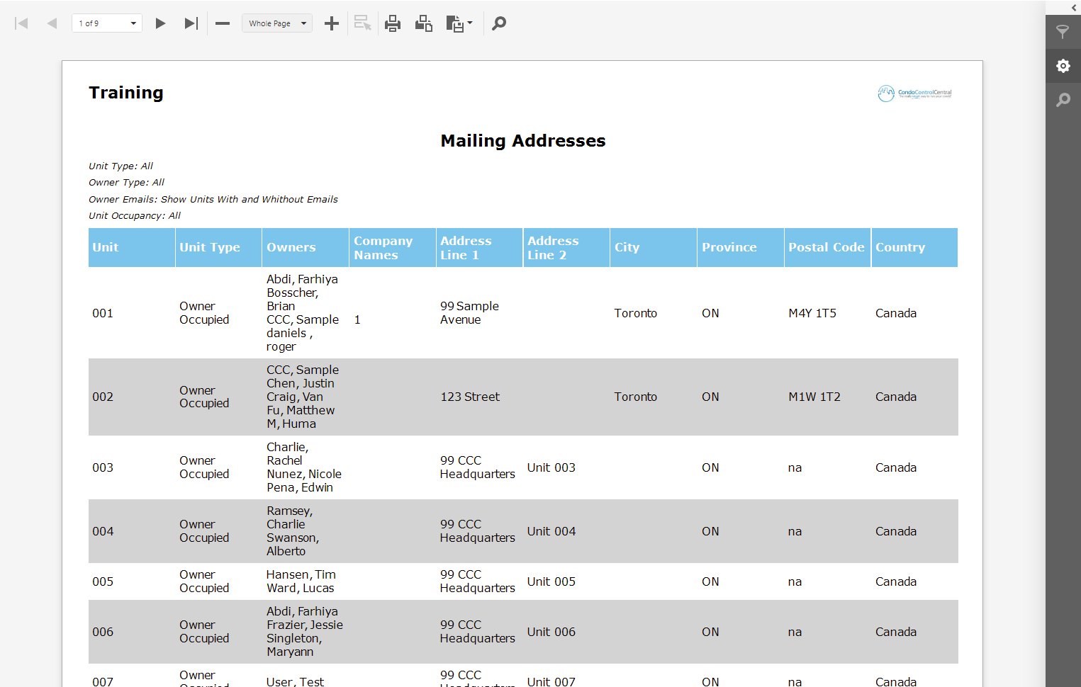Zoom out with the minus icon

click(x=222, y=23)
